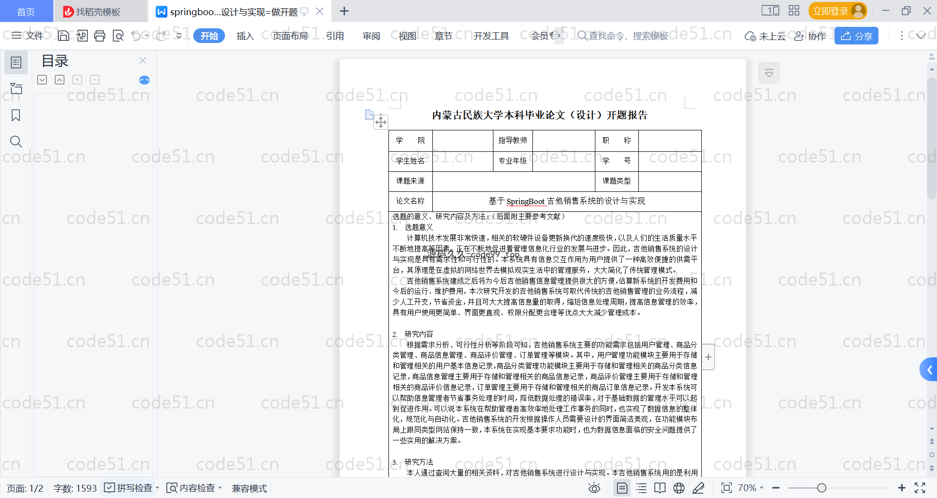Image resolution: width=937 pixels, height=498 pixels.
Task: Open the Find sidebar search icon
Action: point(16,142)
